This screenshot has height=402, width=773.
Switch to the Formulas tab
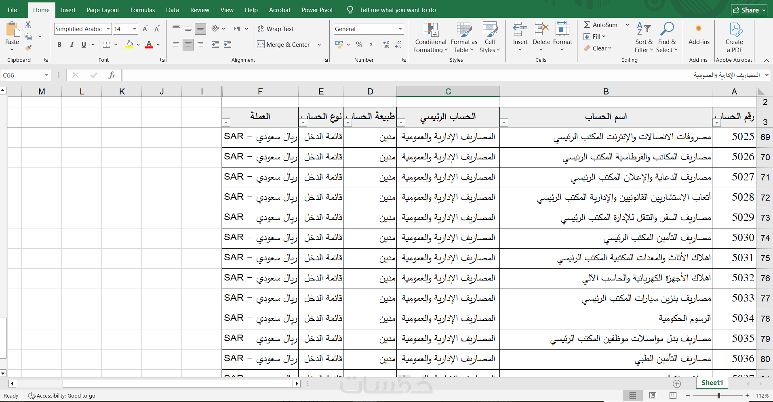(143, 10)
